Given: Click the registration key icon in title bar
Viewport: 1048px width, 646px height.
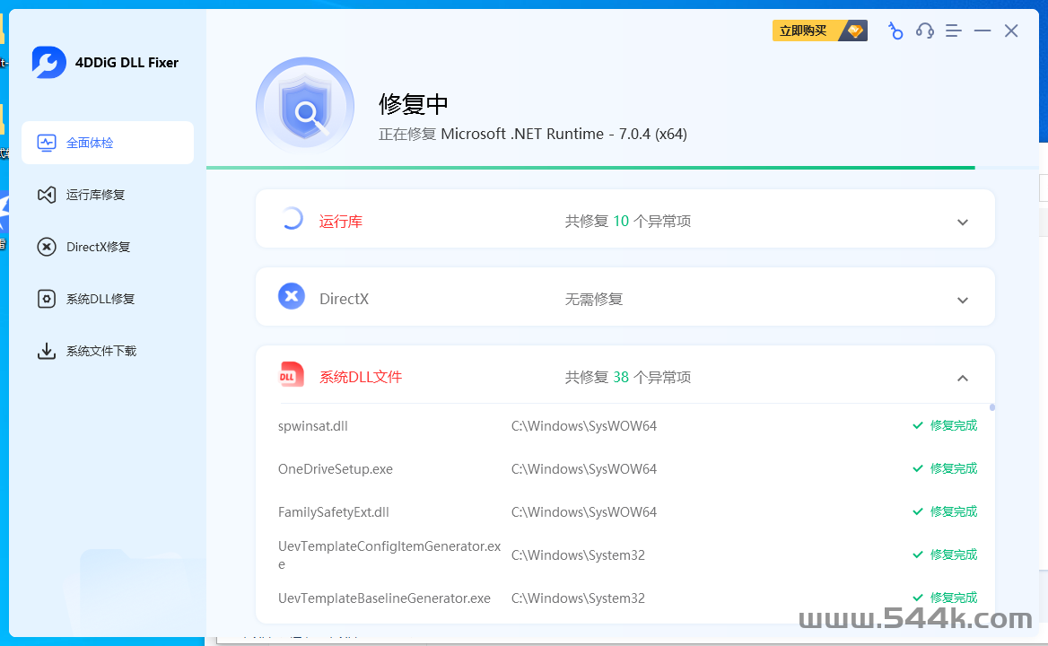Looking at the screenshot, I should tap(895, 31).
